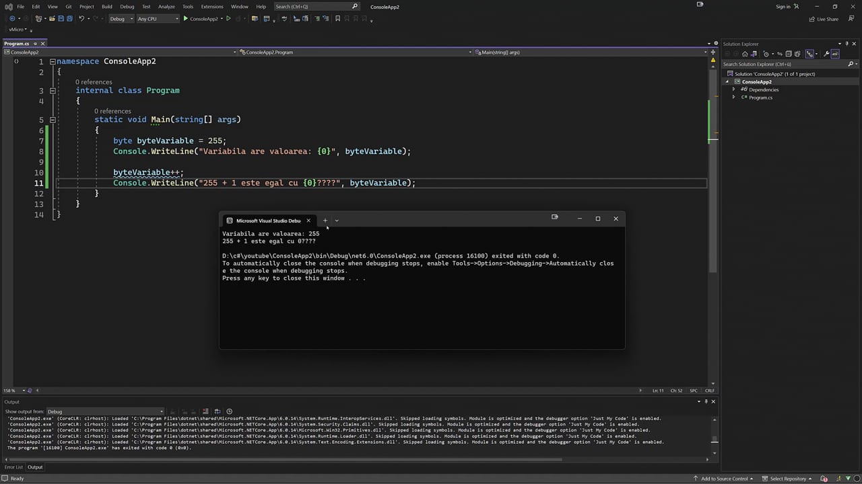This screenshot has height=484, width=862.
Task: Click Select Repository in status bar
Action: pyautogui.click(x=787, y=479)
